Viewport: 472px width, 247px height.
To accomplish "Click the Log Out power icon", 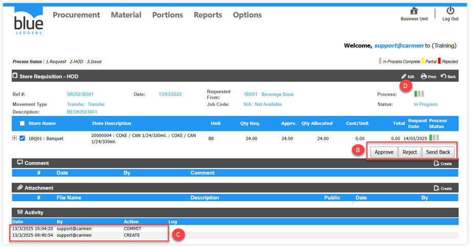I will [450, 11].
